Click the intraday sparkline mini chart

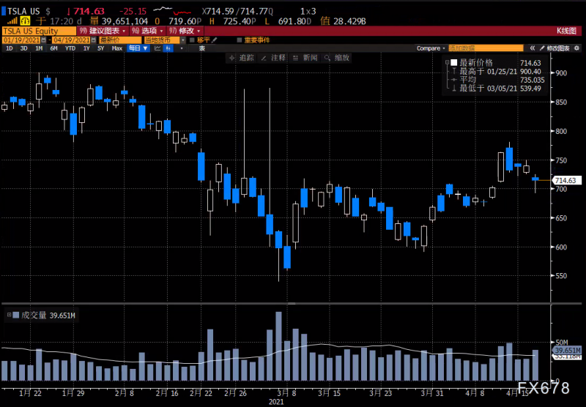tap(172, 11)
